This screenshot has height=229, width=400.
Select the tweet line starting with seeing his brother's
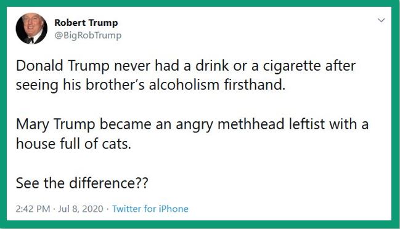pos(150,85)
